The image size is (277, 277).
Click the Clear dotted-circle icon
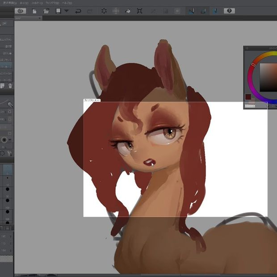(104, 11)
